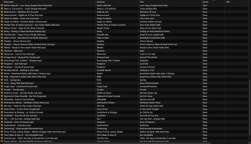251x144 pixels.
Task: Click the file icon beside Mary K., K.O.S.M.O.S. - Codo
Action: point(2,9)
